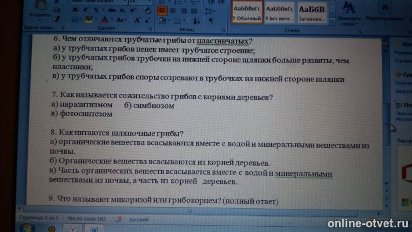
Task: Shrink font size with the small A icon
Action: coord(147,20)
